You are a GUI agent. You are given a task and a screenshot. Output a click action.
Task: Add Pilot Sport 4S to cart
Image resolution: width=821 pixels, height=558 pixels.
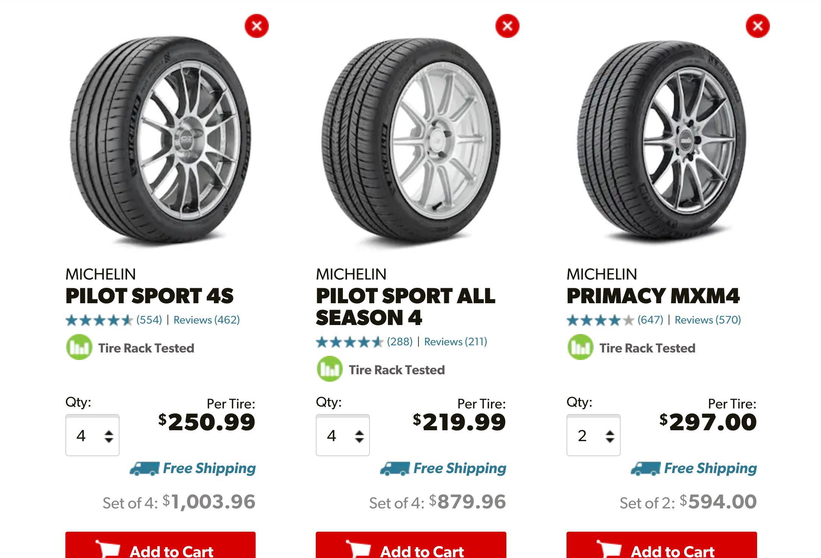pyautogui.click(x=161, y=545)
